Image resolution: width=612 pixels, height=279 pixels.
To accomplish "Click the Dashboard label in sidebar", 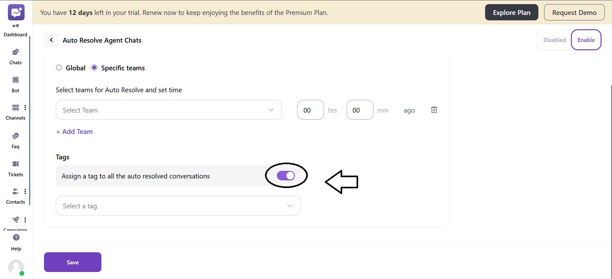I will point(15,35).
